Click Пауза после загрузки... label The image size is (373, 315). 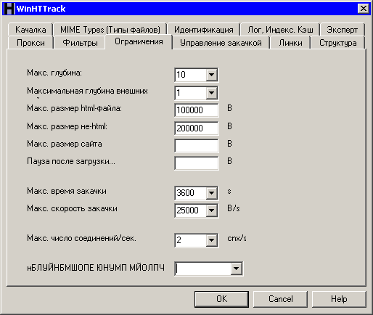(x=71, y=161)
